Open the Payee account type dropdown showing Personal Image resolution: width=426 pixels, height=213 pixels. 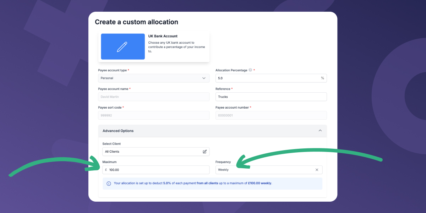point(153,78)
